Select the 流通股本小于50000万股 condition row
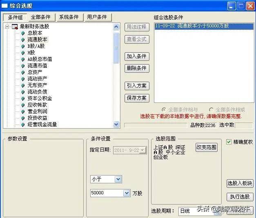Screen dimensions: 256x218 (x=204, y=26)
